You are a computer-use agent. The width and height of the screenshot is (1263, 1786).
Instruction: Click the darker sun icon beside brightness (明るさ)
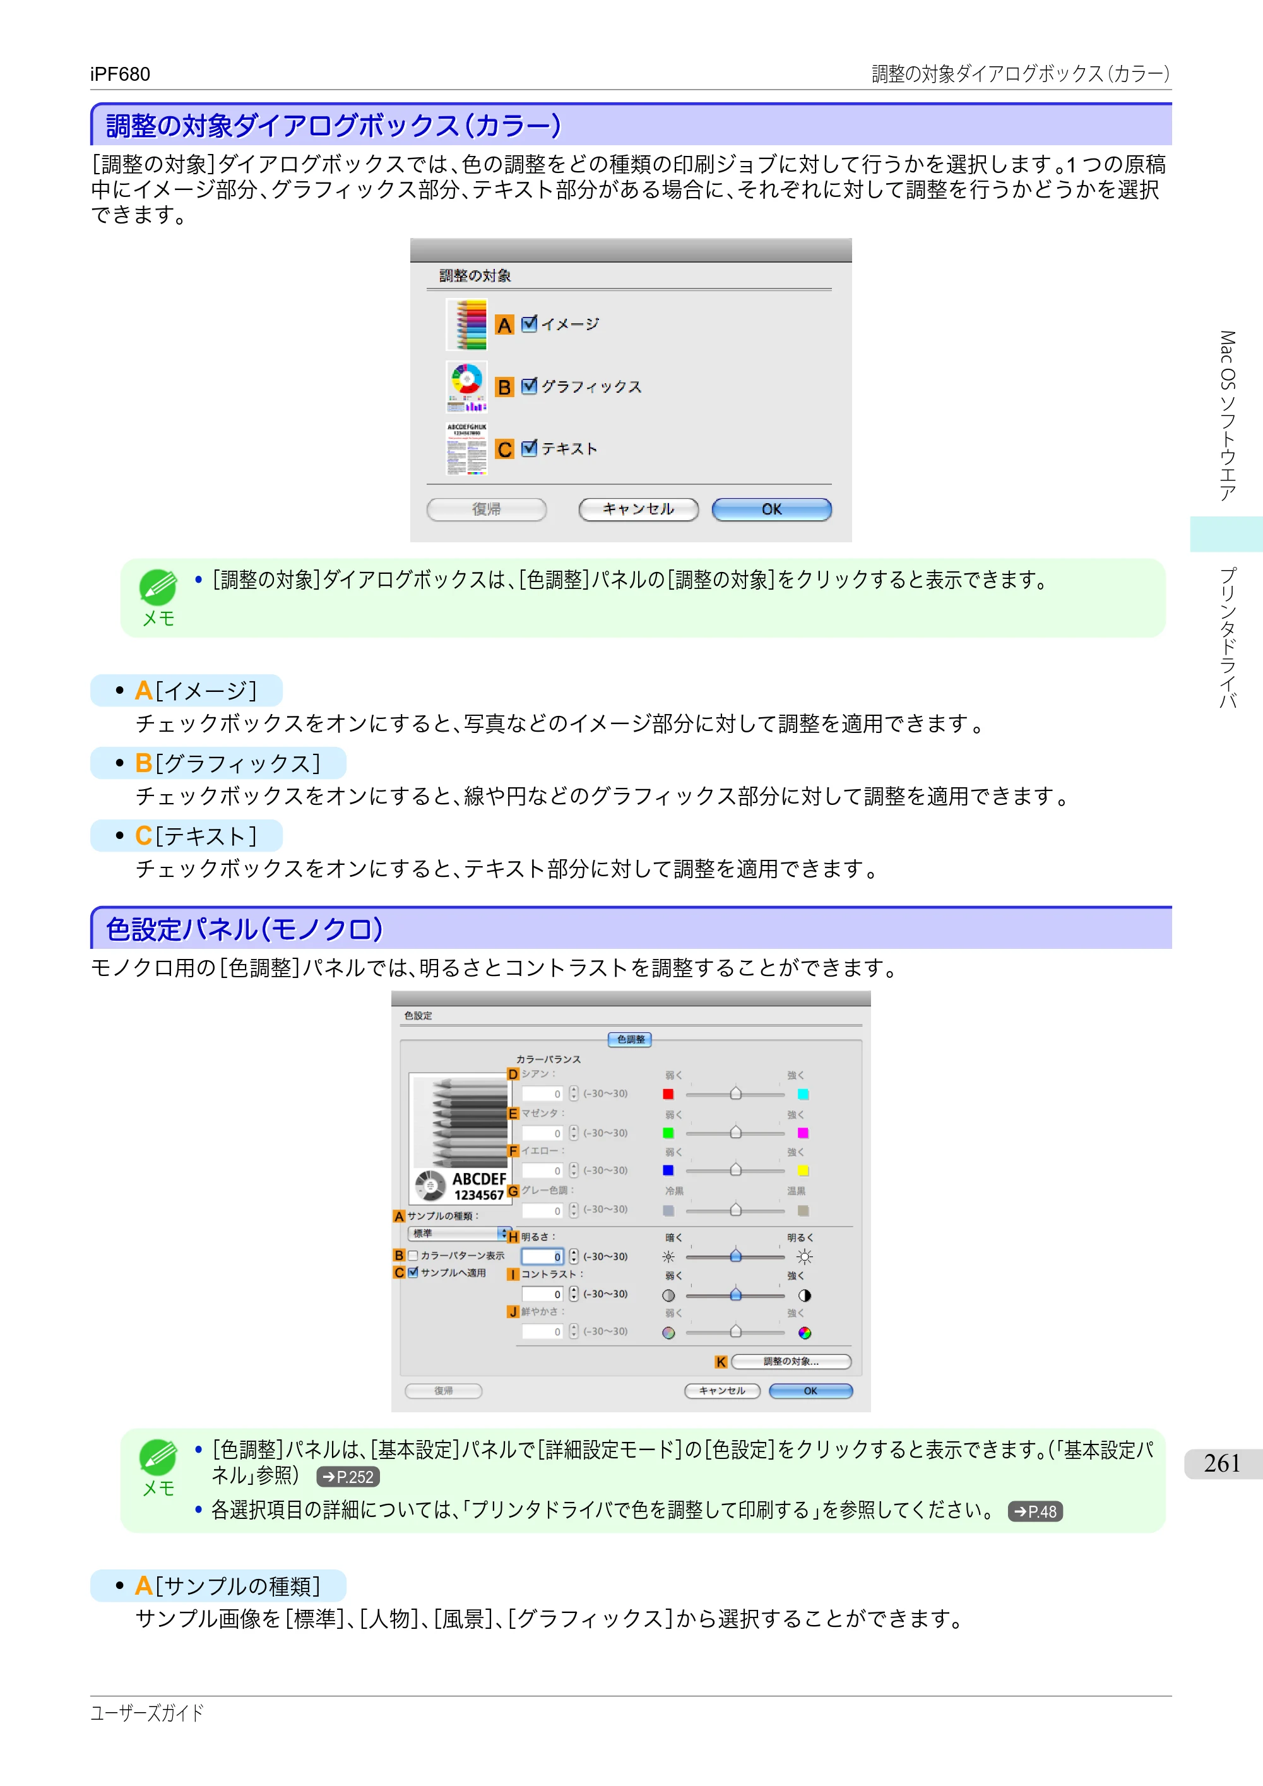pyautogui.click(x=668, y=1256)
